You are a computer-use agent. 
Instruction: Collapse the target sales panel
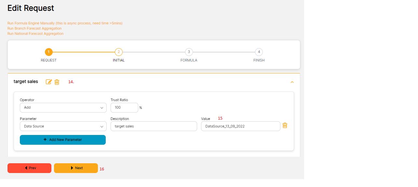pos(292,82)
